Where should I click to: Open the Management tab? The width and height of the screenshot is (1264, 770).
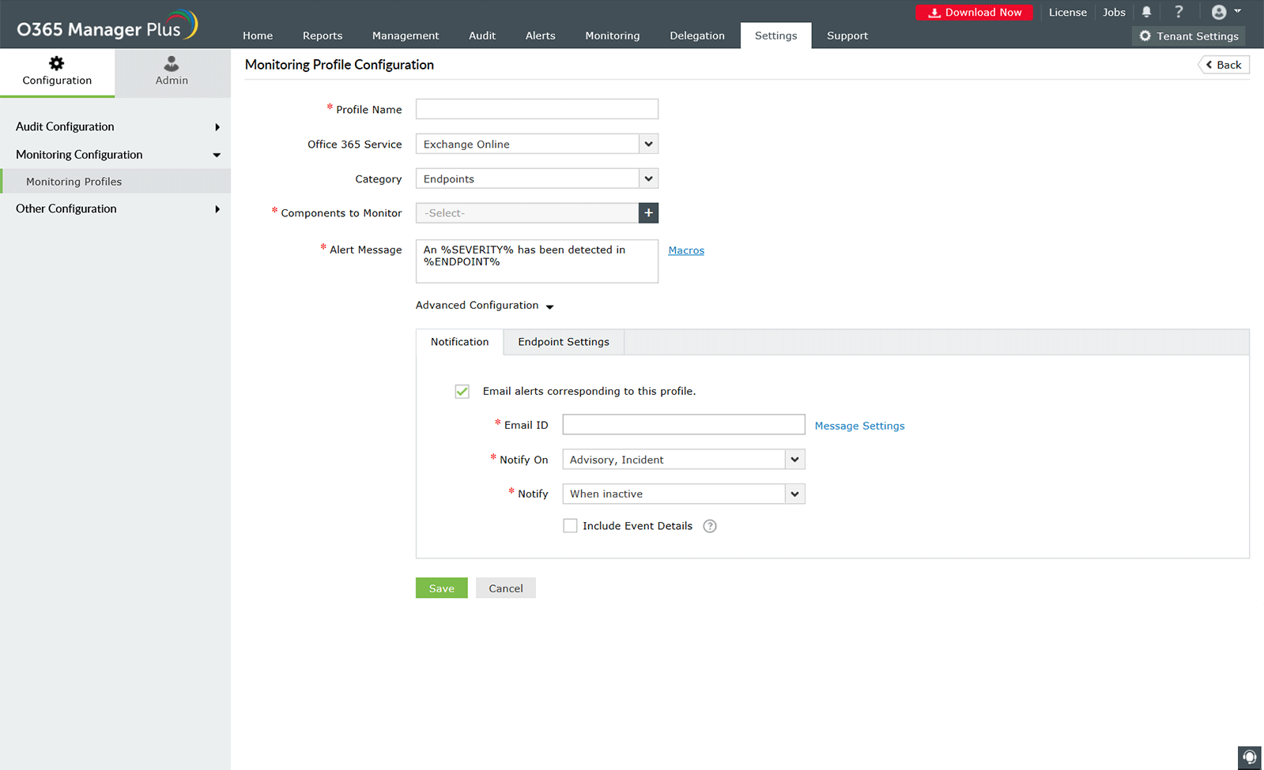[x=406, y=36]
